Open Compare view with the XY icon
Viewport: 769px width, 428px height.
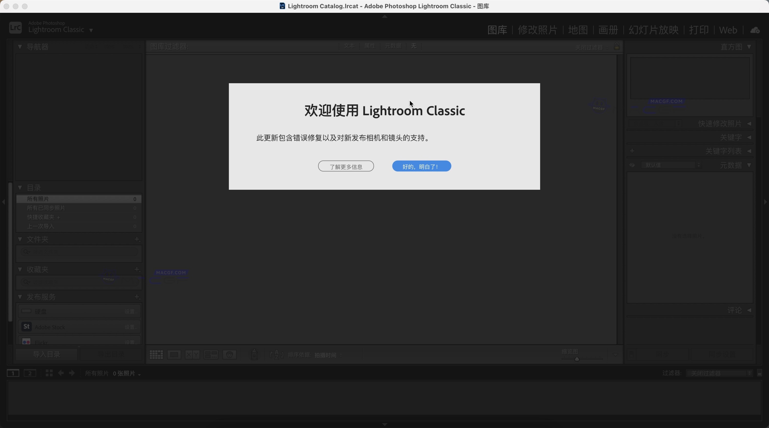pyautogui.click(x=193, y=355)
